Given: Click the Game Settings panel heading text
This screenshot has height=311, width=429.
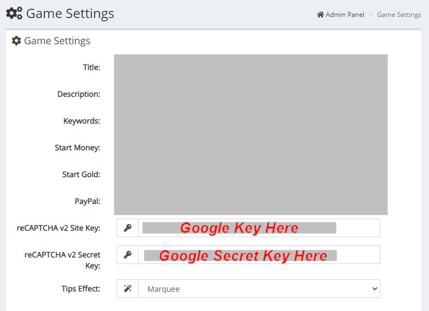Looking at the screenshot, I should [57, 41].
